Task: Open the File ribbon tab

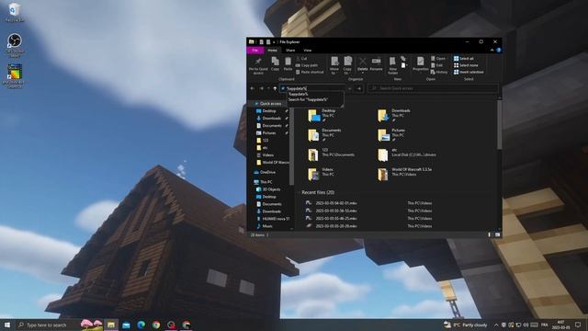Action: pos(255,51)
